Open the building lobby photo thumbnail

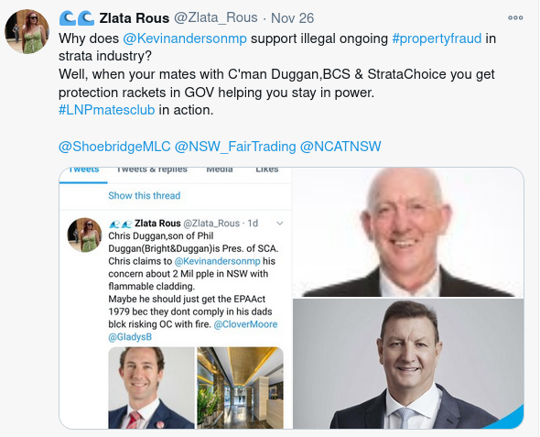(x=240, y=388)
